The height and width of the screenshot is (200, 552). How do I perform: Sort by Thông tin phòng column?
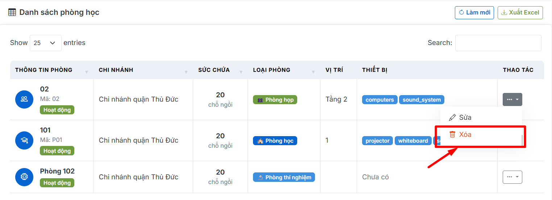[x=44, y=70]
